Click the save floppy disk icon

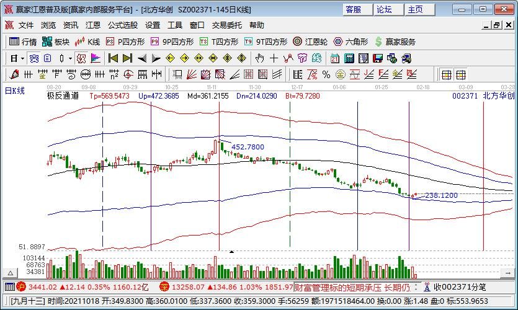(378, 59)
